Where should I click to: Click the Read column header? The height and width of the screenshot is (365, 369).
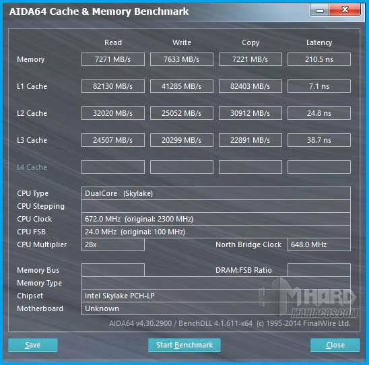[x=113, y=42]
